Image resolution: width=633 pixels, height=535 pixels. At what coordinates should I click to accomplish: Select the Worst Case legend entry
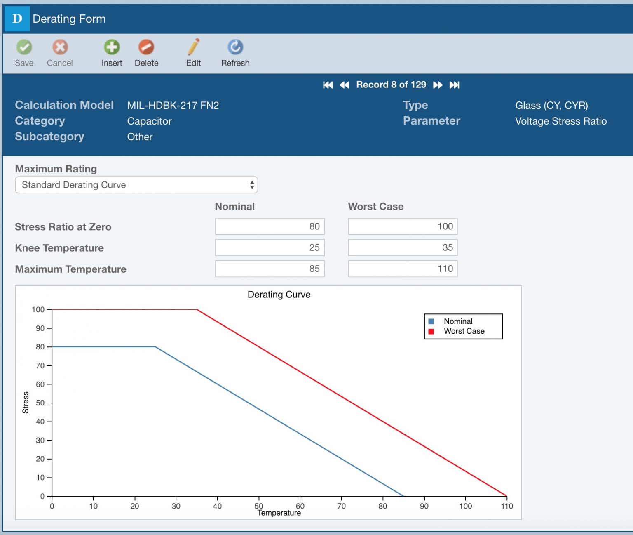pyautogui.click(x=464, y=331)
